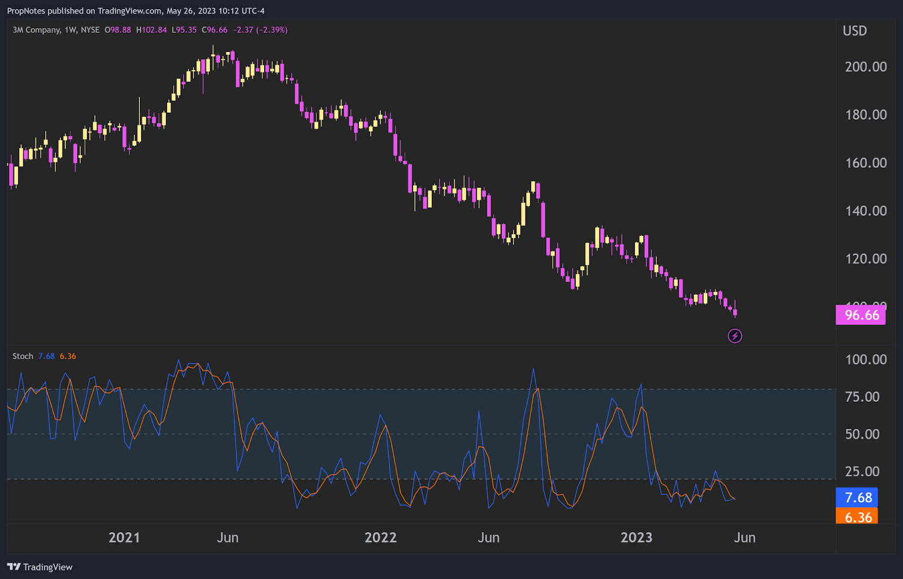Click the 200.00 price axis label
The image size is (903, 579).
pyautogui.click(x=866, y=67)
